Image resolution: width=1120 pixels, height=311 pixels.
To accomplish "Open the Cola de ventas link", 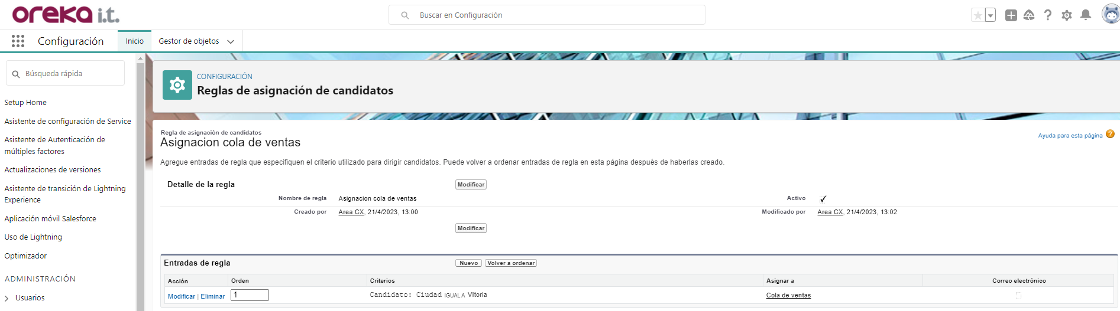I will pyautogui.click(x=788, y=295).
